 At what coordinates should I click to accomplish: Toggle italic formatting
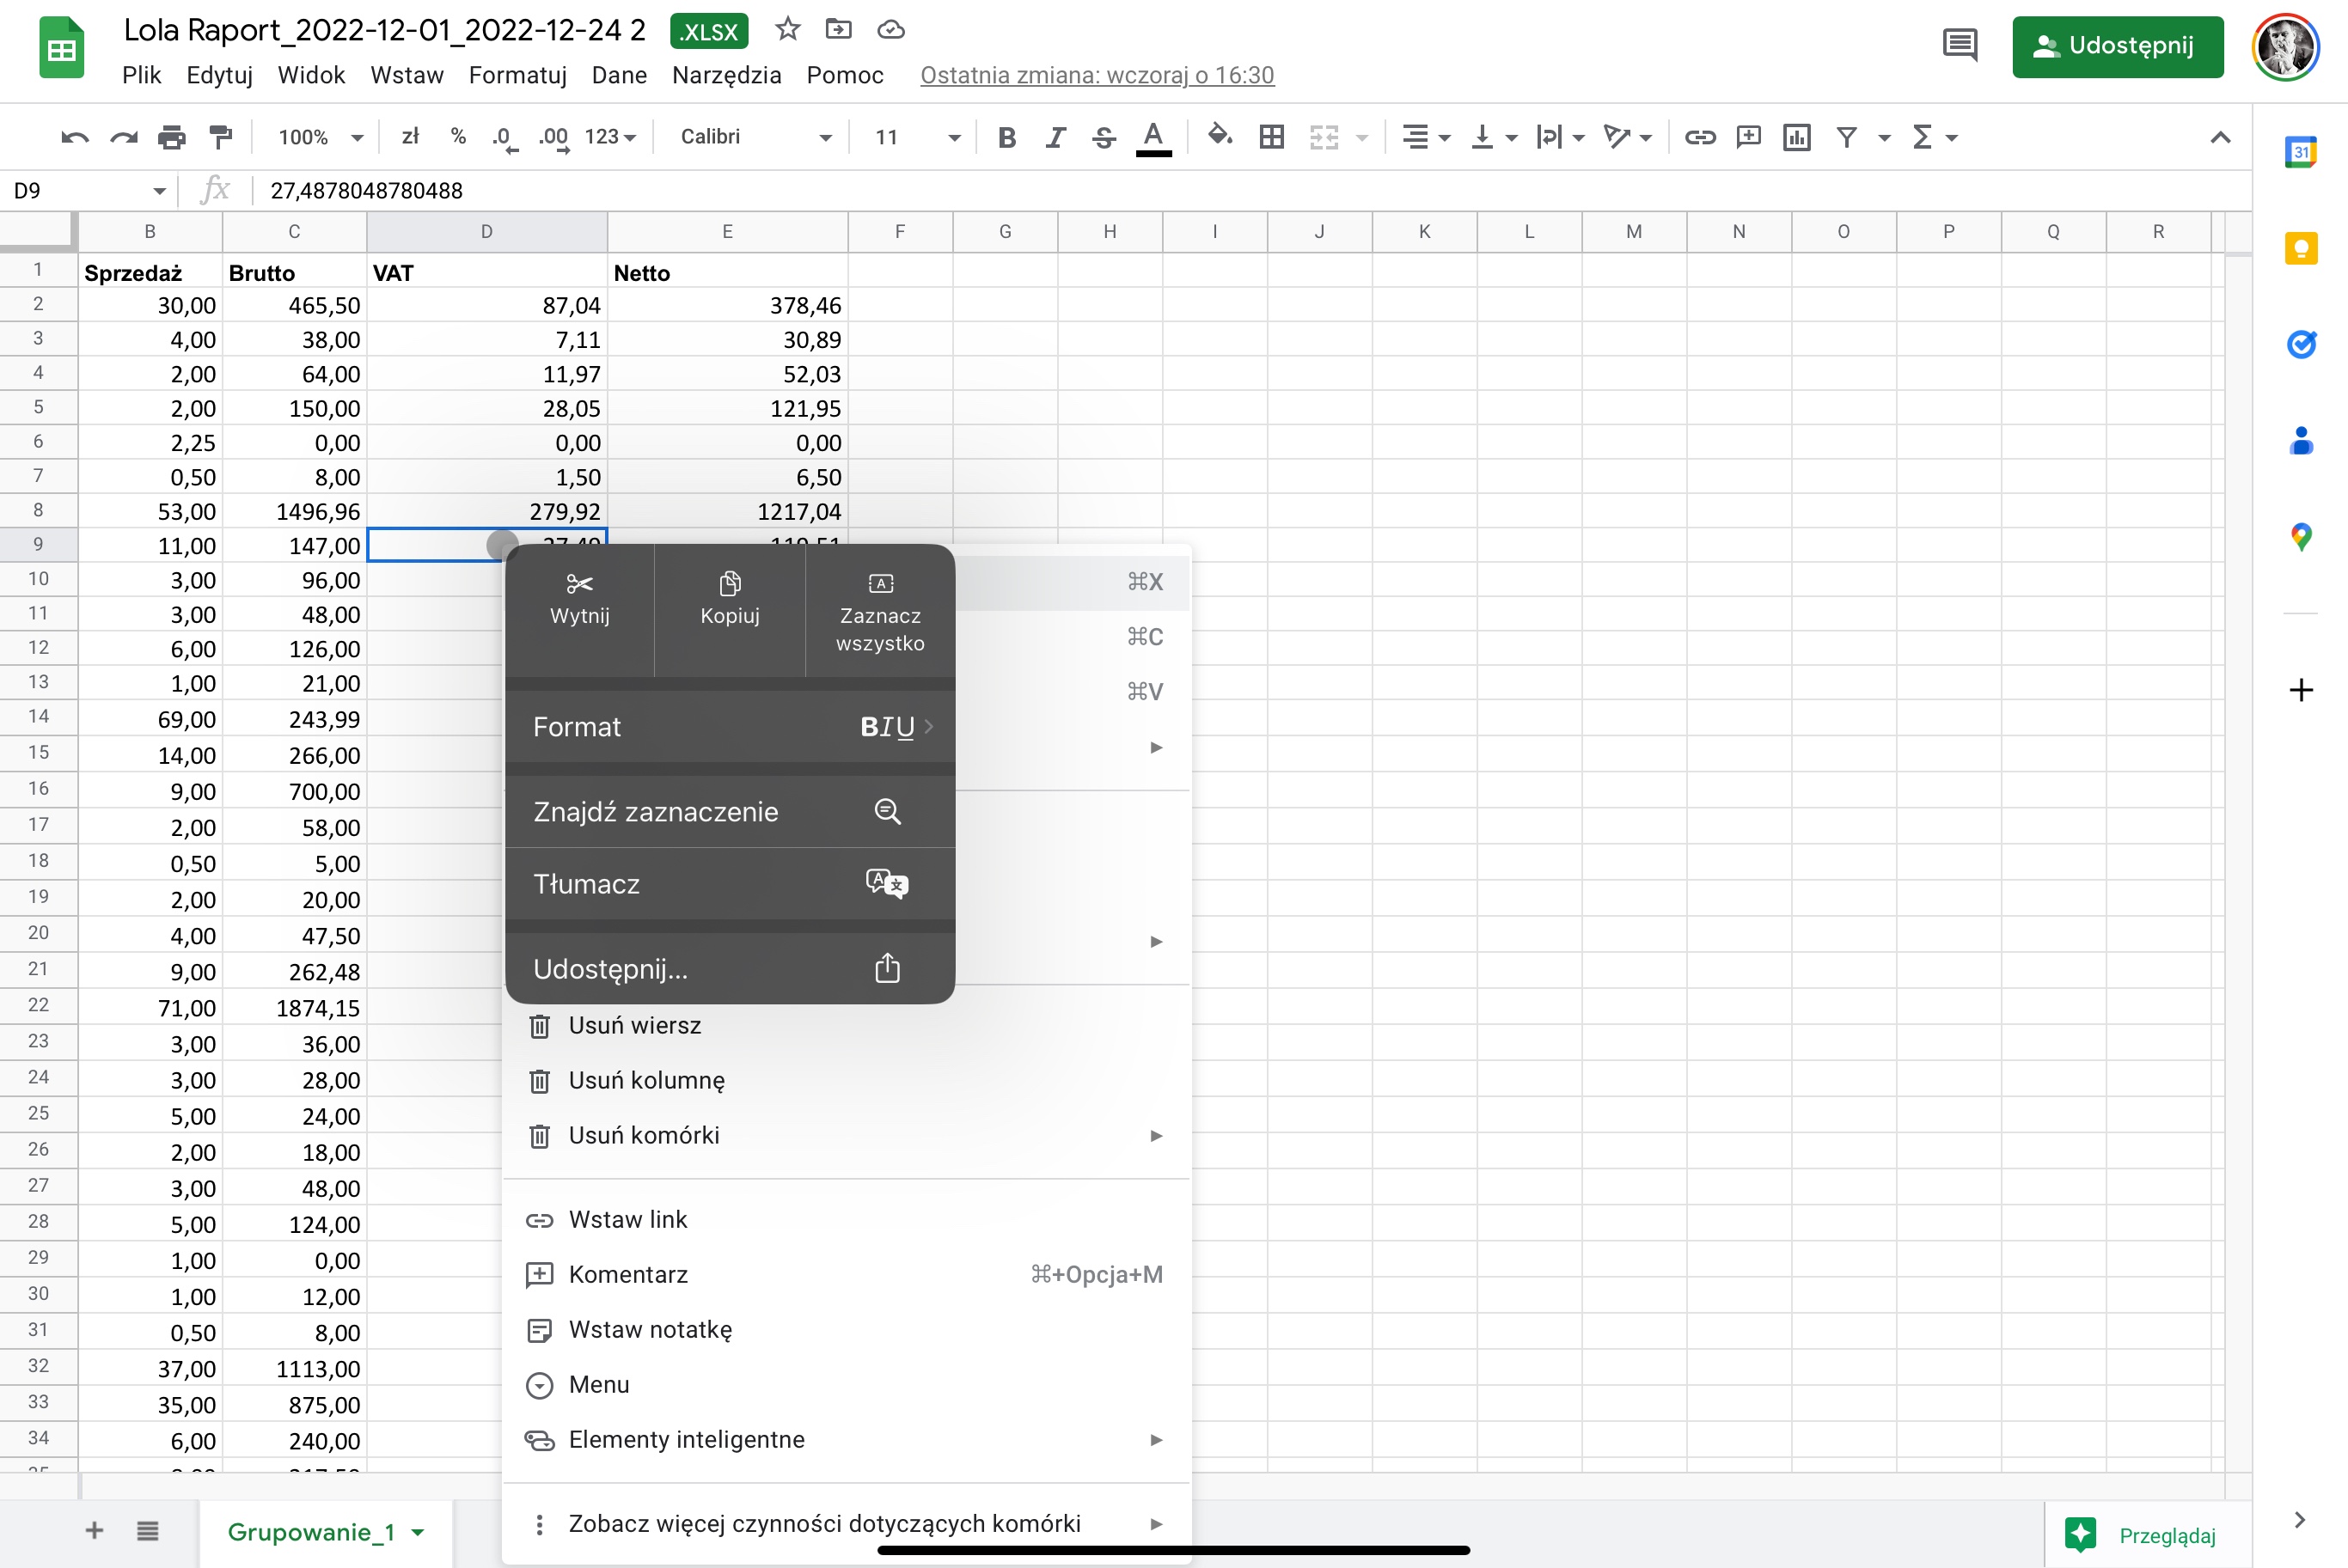pos(1055,137)
